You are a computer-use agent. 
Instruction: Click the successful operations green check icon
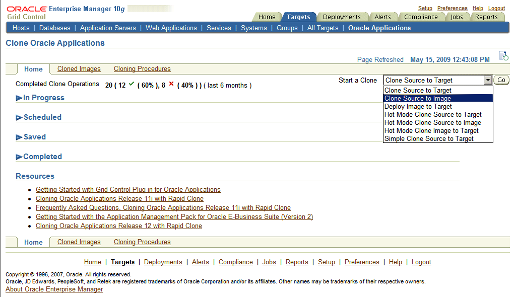click(x=132, y=84)
